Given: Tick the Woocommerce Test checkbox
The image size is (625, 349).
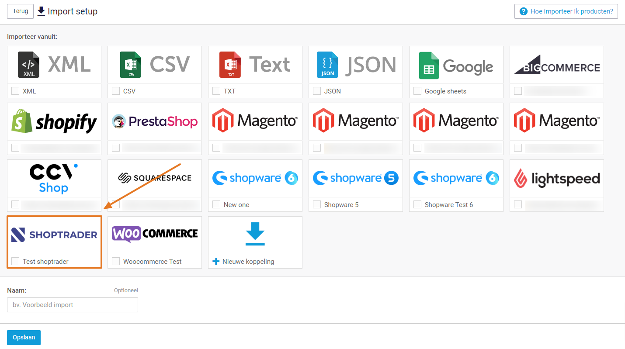Looking at the screenshot, I should coord(116,261).
